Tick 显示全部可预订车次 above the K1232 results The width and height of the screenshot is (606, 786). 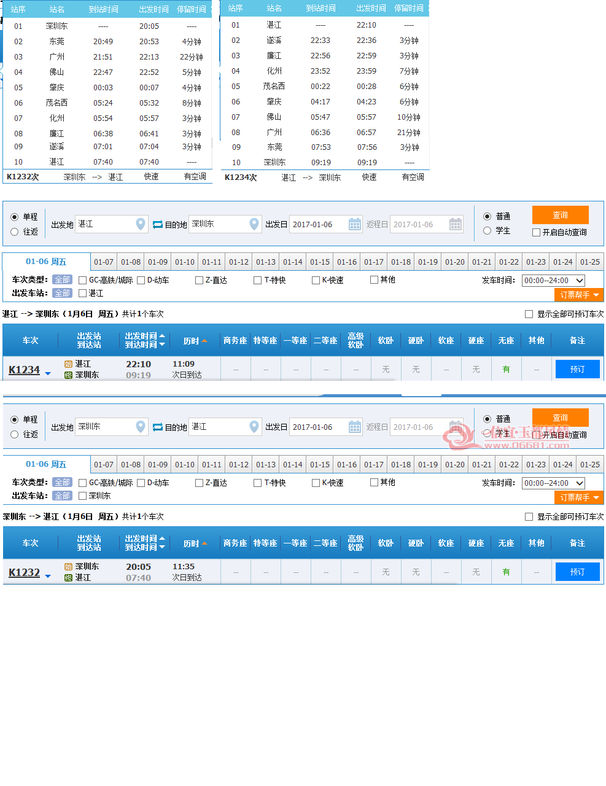click(x=529, y=517)
